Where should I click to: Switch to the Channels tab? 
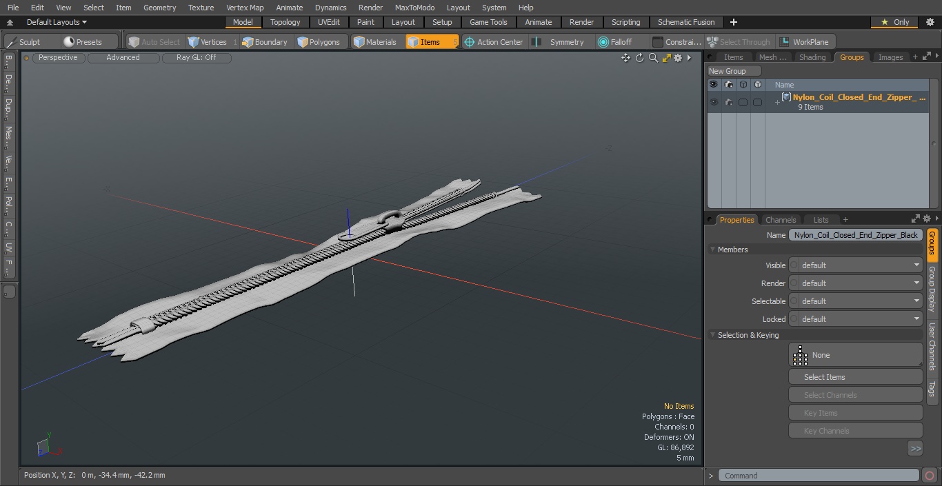click(x=781, y=220)
